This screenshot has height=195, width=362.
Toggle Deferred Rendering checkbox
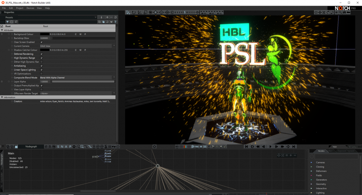click(x=41, y=54)
